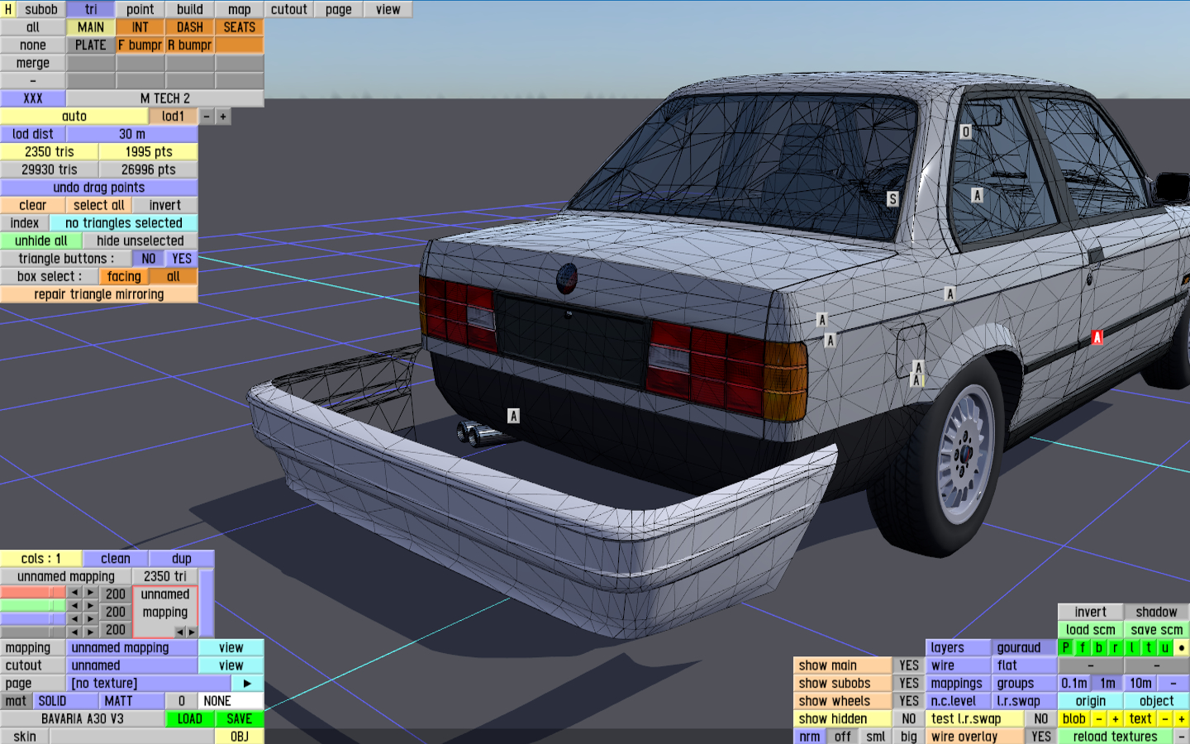
Task: Select the b back view button
Action: [1099, 648]
